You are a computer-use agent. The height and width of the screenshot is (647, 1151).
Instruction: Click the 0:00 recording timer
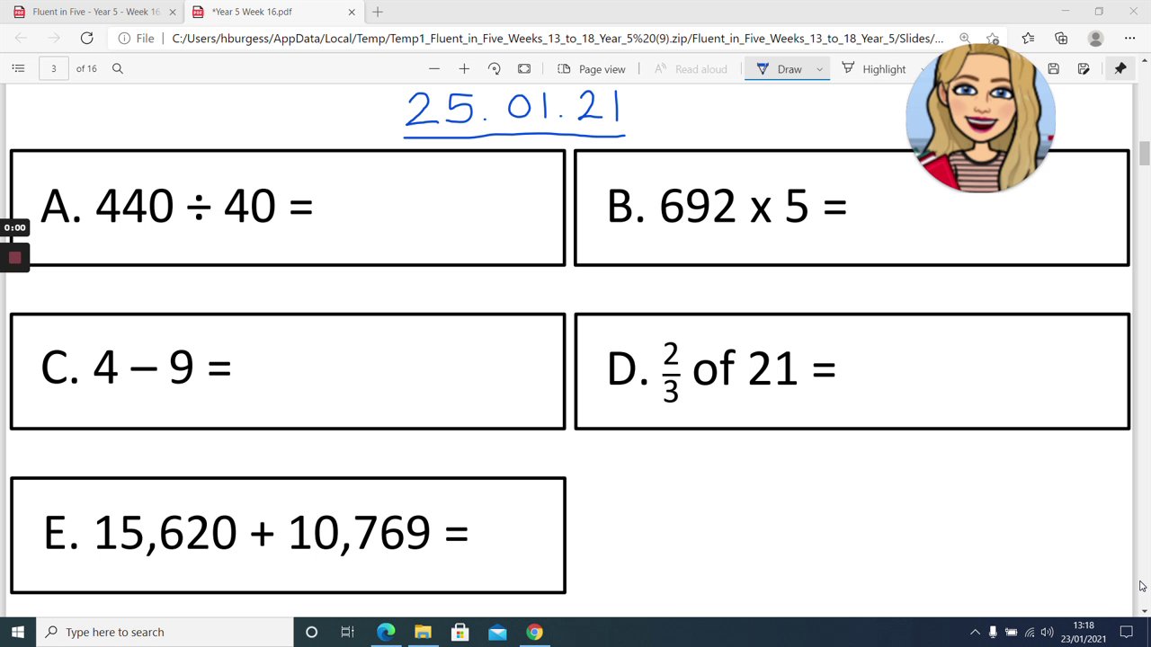coord(14,227)
